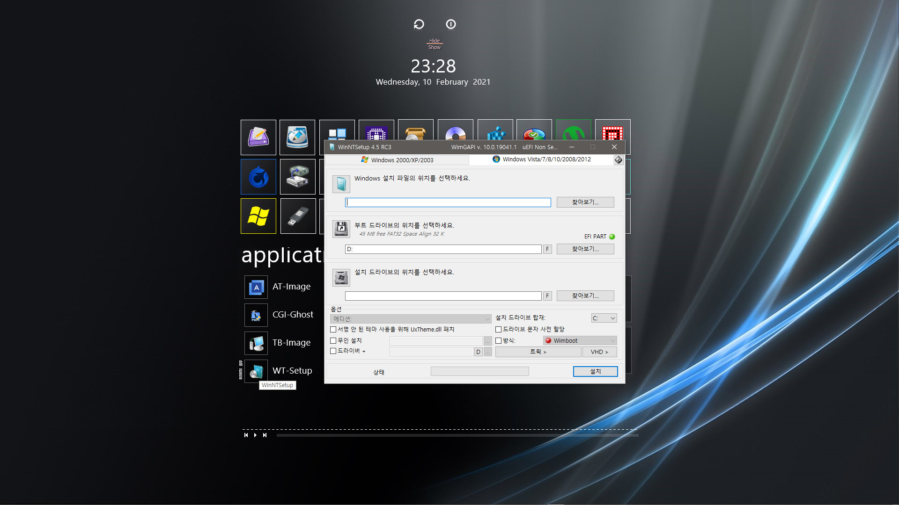Select Windows Vista/7/8/10/2008/2012 tab
The image size is (899, 505).
click(x=542, y=159)
